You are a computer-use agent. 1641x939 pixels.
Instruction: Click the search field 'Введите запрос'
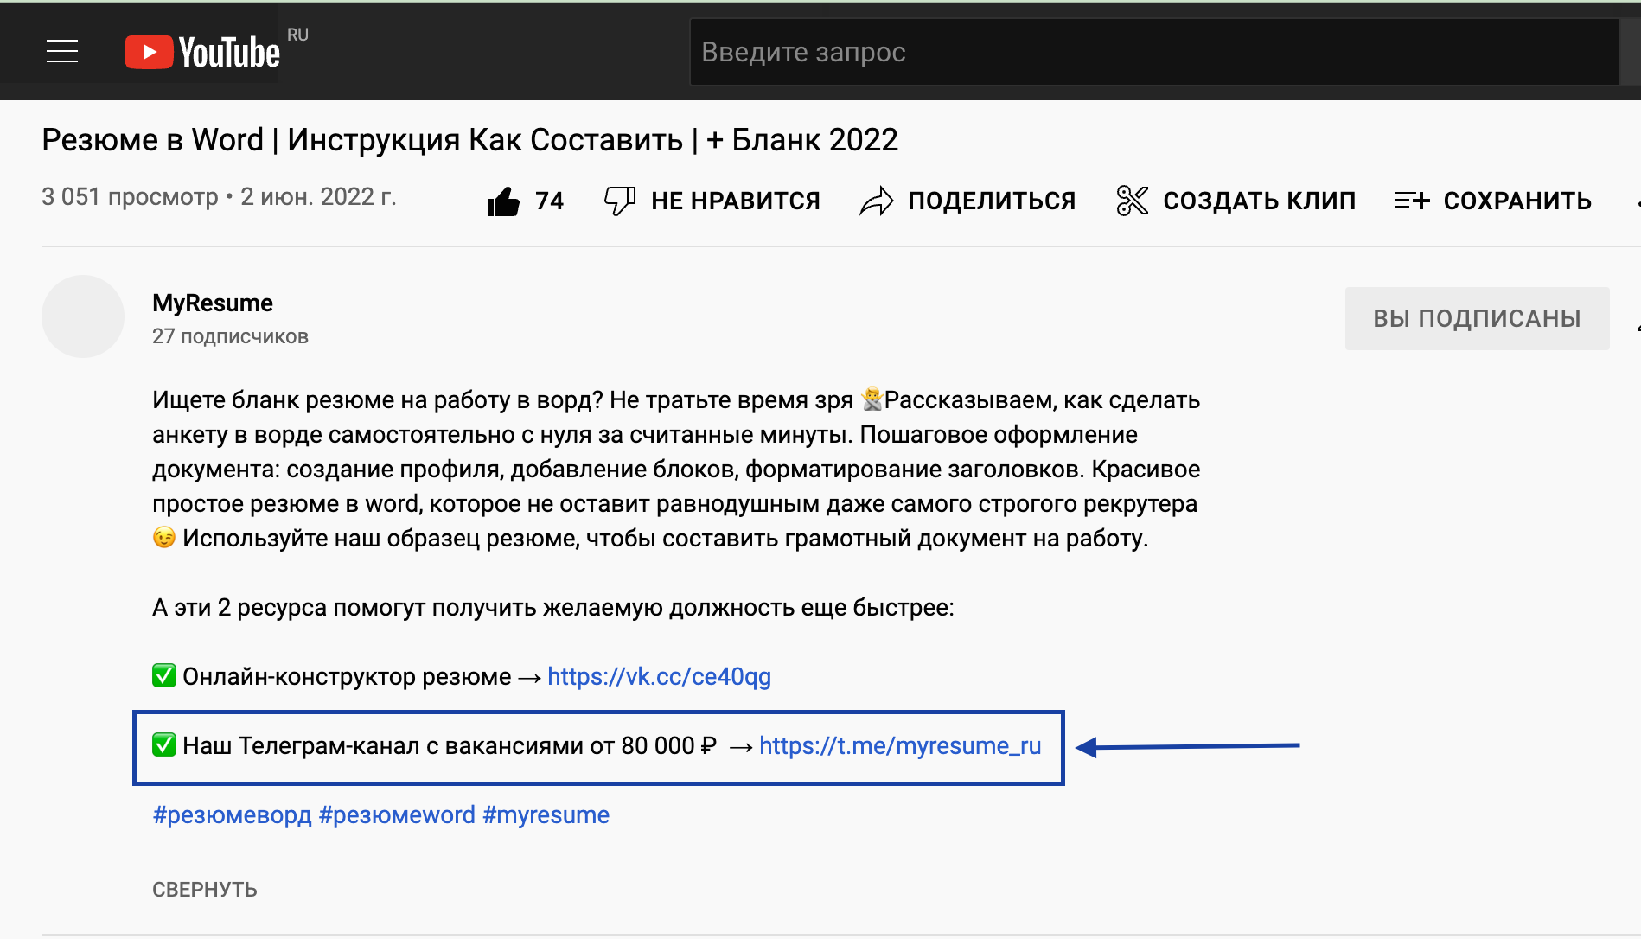1154,52
